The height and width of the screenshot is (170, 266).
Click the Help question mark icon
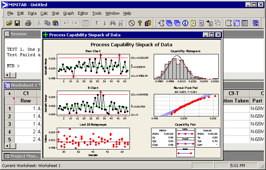[x=140, y=23]
